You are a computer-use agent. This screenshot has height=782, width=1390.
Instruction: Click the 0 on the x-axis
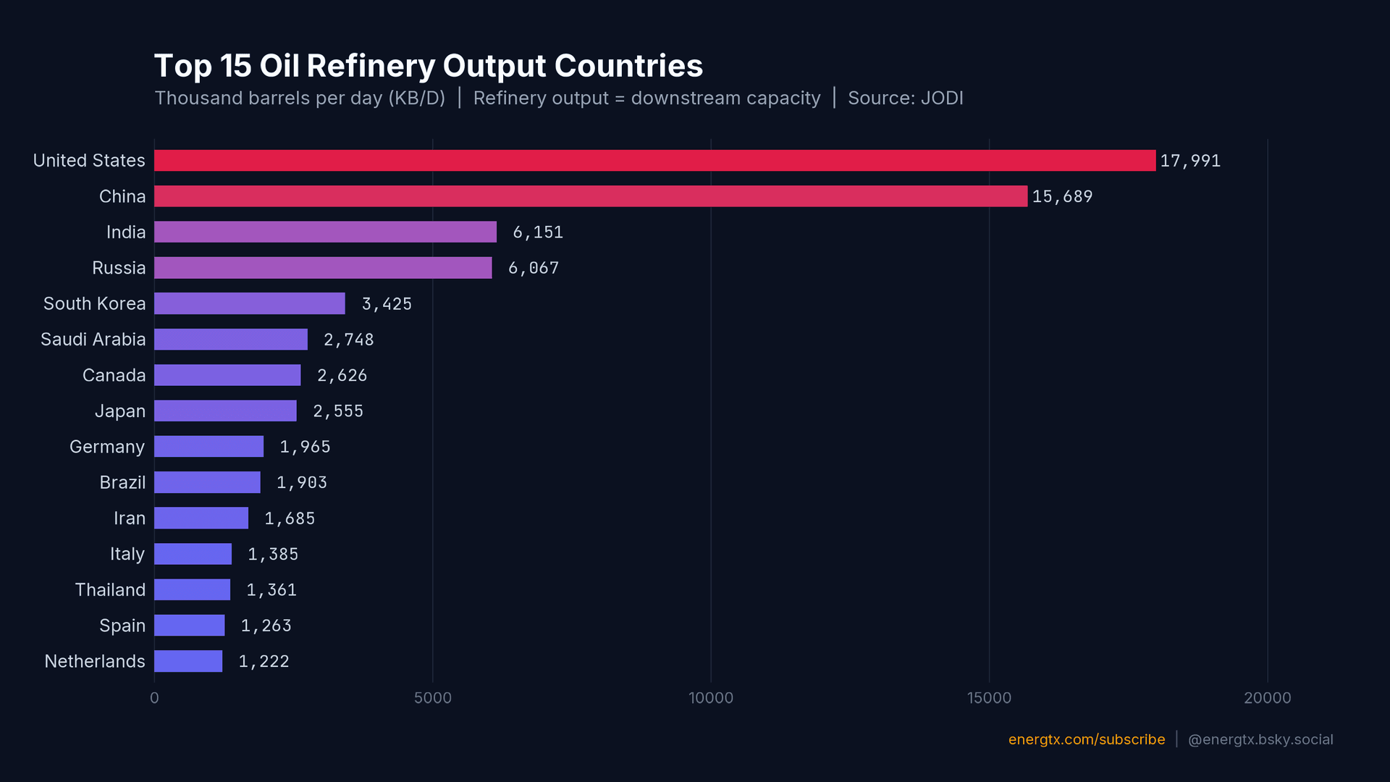click(153, 697)
